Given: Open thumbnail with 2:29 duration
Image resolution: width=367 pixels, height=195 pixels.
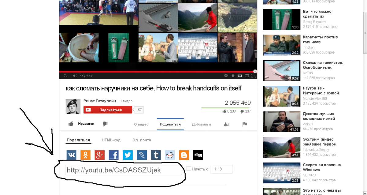Looking at the screenshot, I should point(282,173).
